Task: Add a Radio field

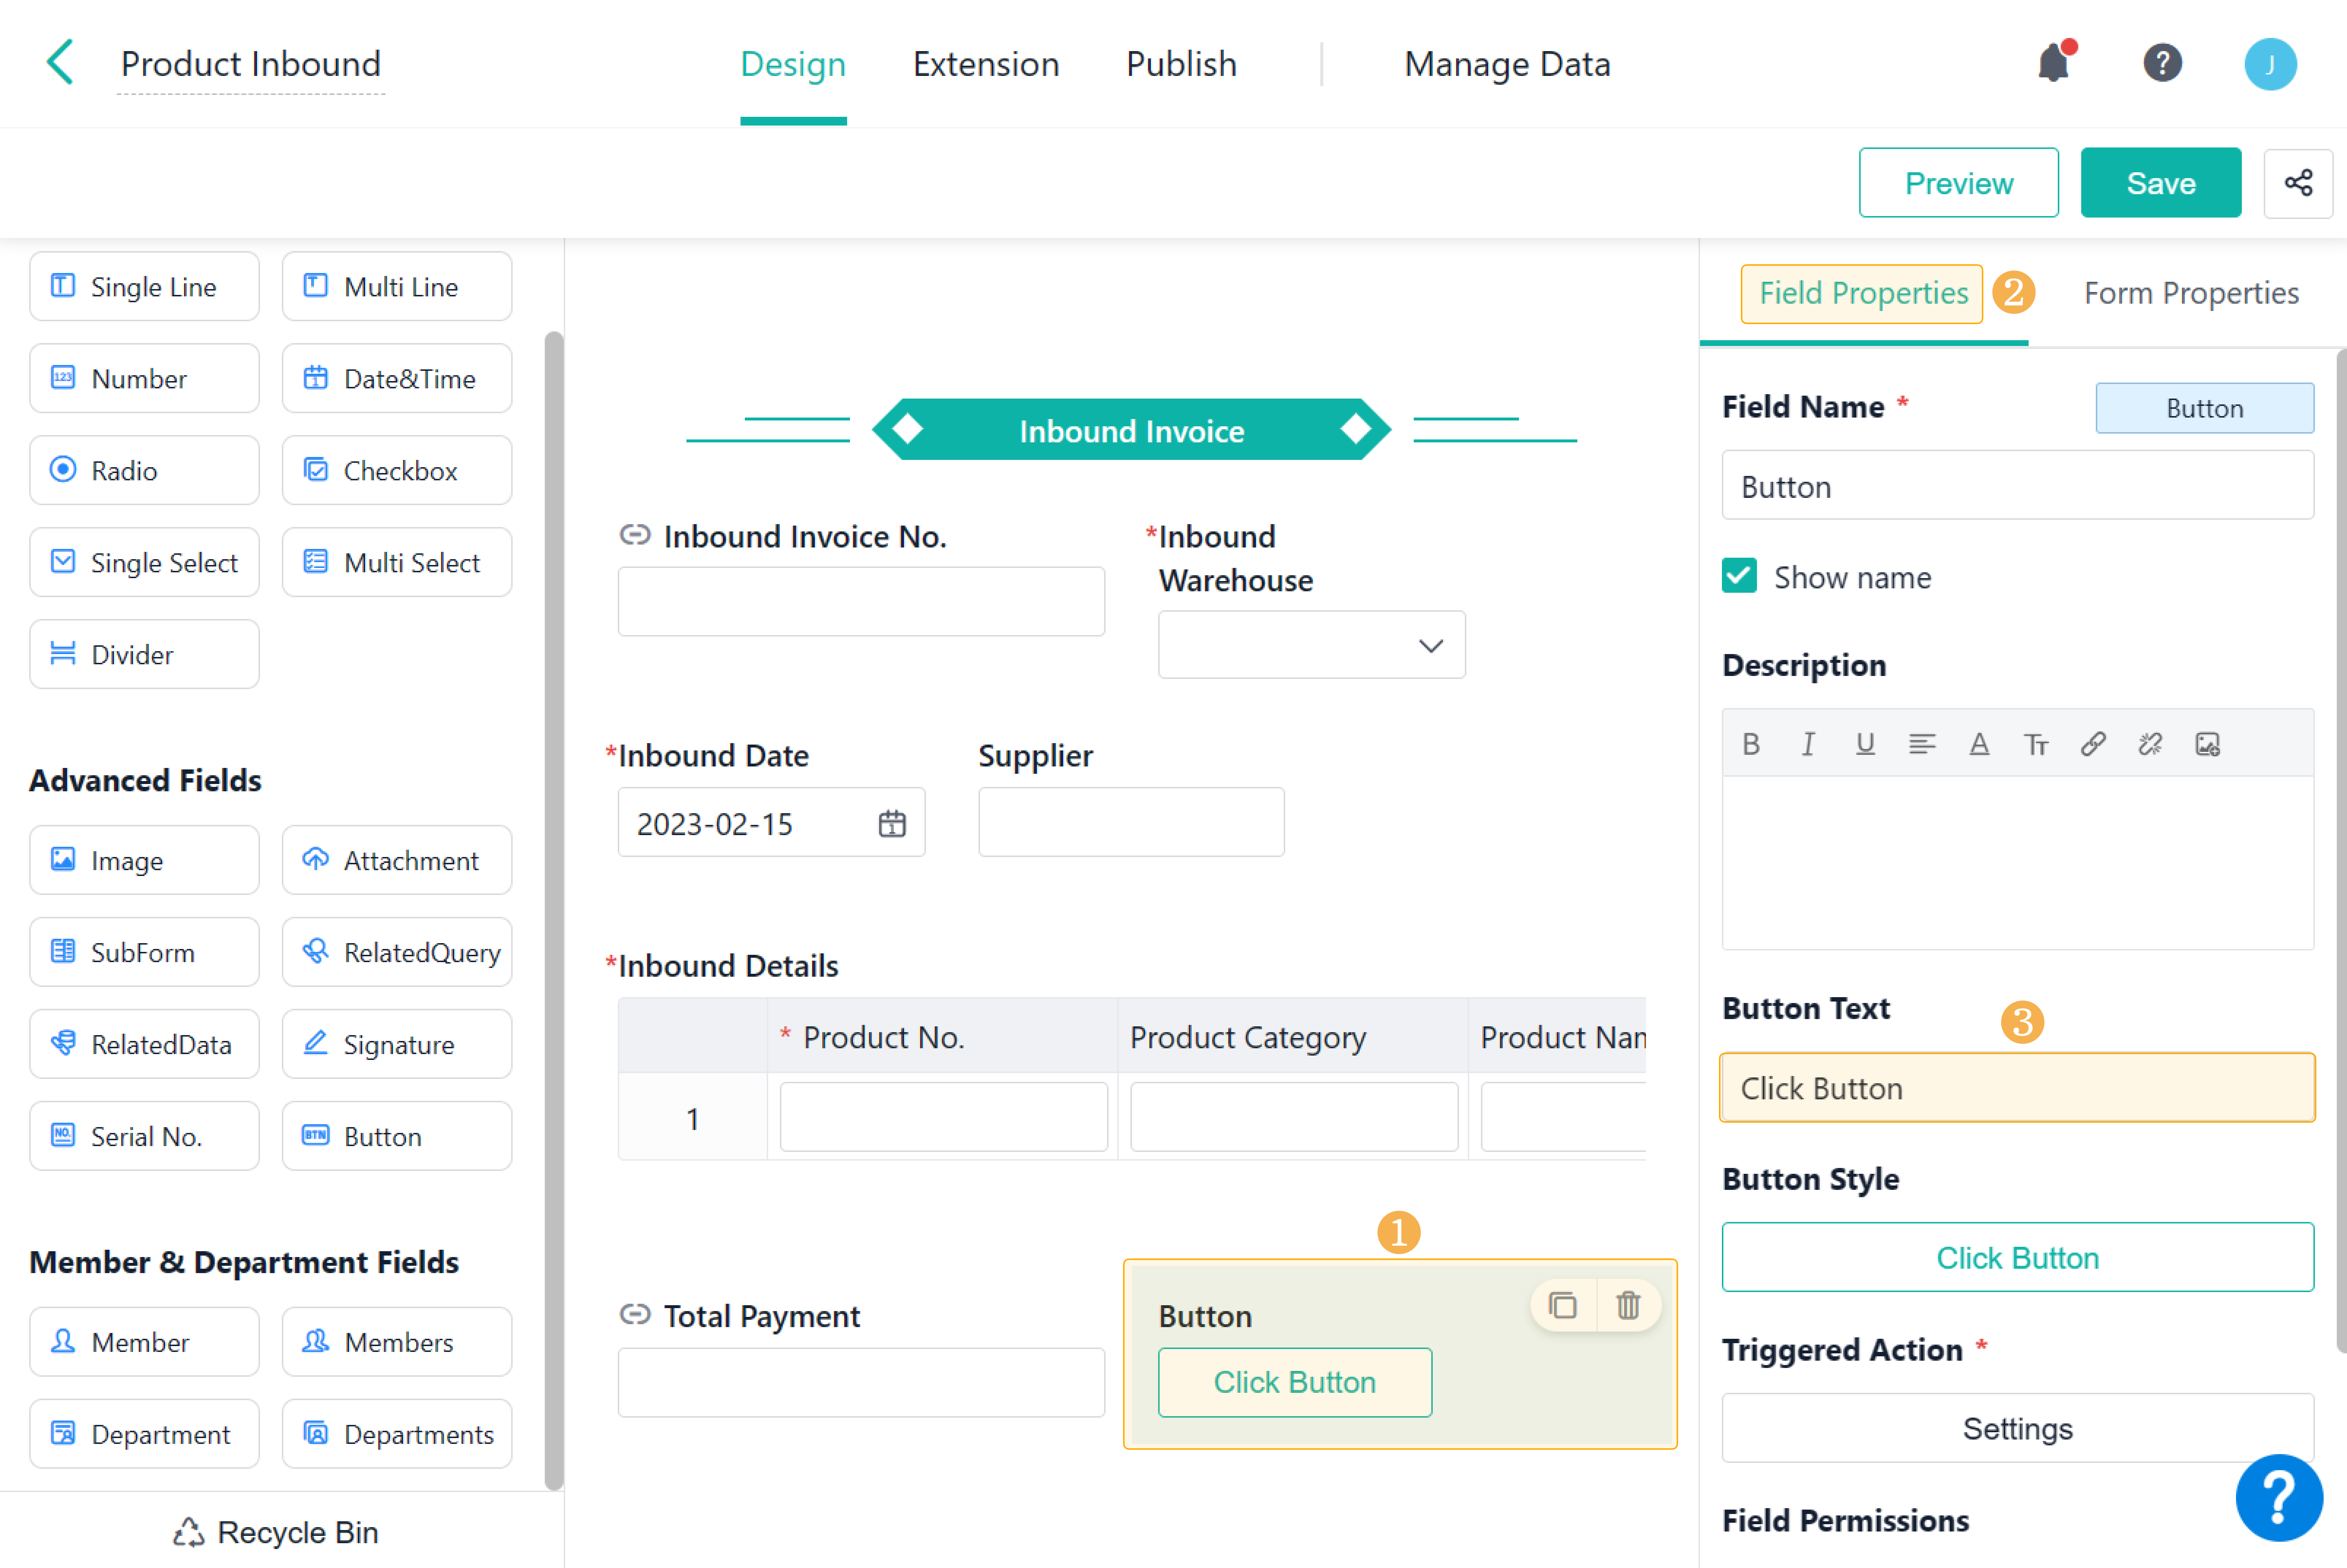Action: pos(144,470)
